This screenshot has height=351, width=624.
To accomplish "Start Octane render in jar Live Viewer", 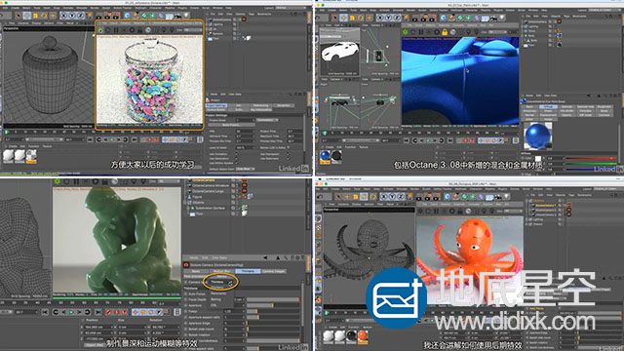I will tap(100, 30).
